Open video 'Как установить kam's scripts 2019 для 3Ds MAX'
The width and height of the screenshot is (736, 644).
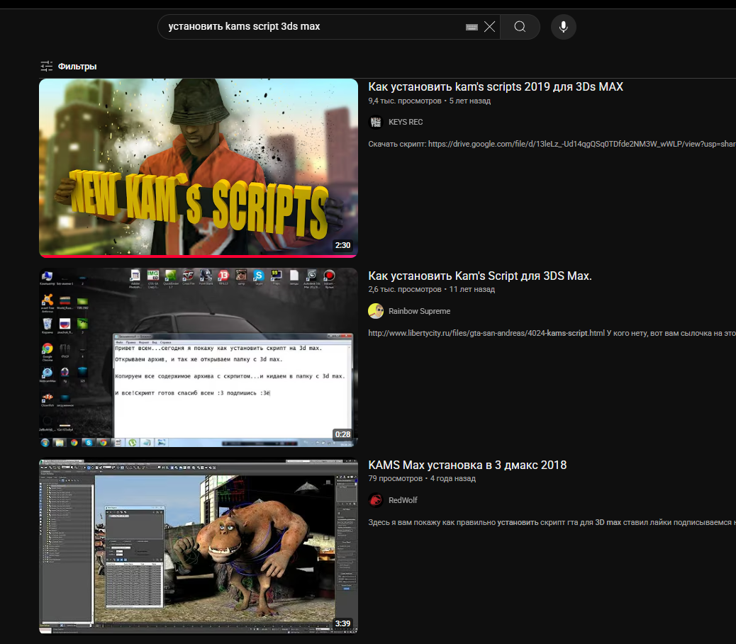(x=496, y=87)
